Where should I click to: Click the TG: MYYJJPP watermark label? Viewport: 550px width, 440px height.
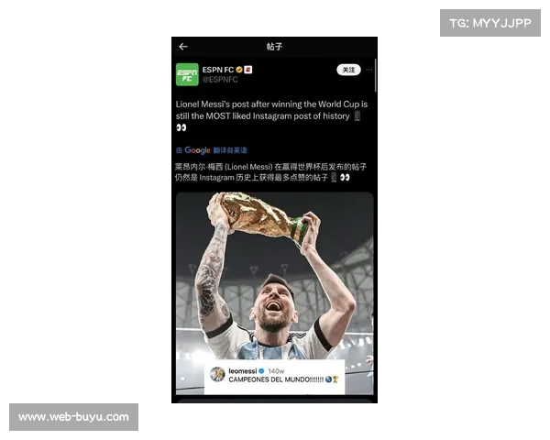click(490, 23)
